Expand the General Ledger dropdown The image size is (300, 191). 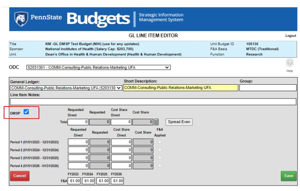click(66, 88)
